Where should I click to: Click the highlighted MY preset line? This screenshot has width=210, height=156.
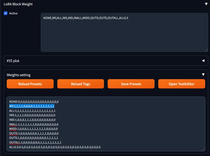point(32,106)
